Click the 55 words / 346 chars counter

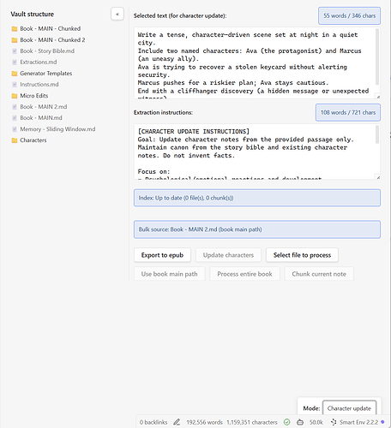click(x=349, y=15)
